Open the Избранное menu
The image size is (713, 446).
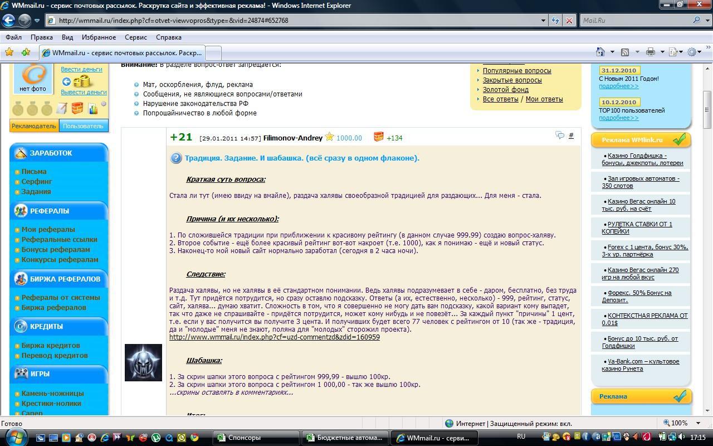tap(99, 37)
